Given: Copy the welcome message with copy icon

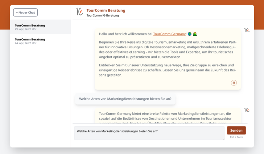Looking at the screenshot, I should coord(234,83).
